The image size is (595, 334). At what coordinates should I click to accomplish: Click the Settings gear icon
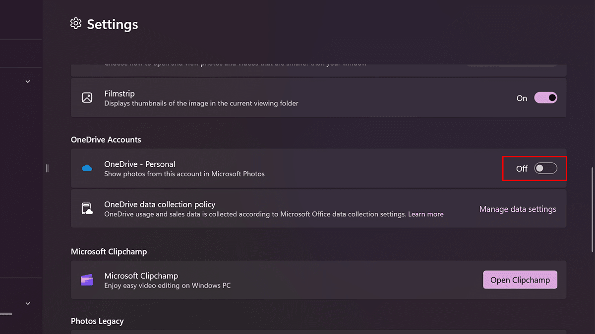point(75,24)
